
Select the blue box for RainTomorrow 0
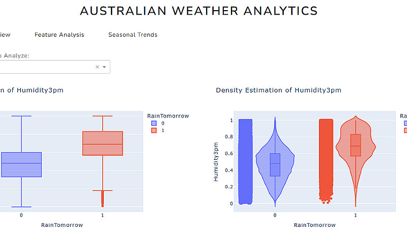tap(21, 164)
